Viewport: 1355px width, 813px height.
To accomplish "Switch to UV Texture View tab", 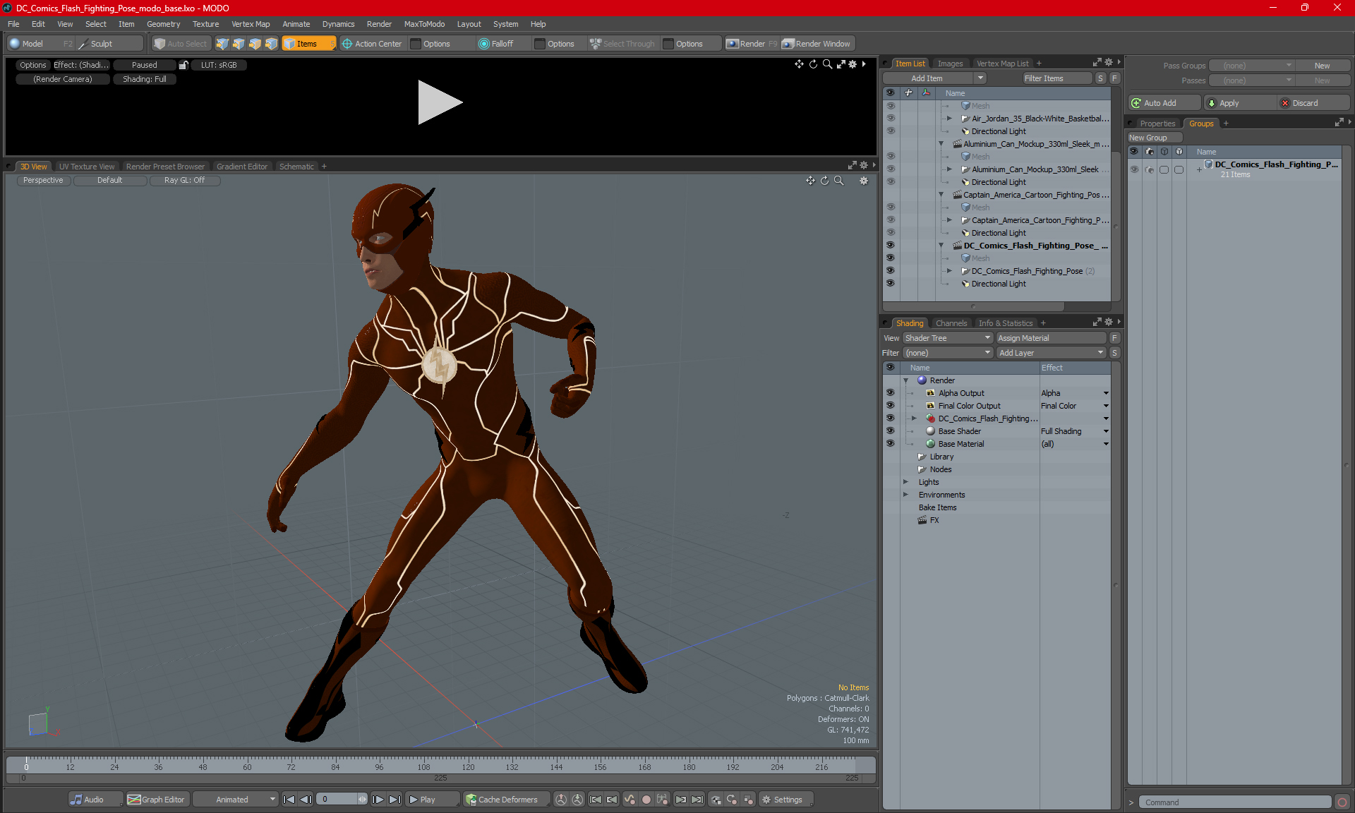I will [x=87, y=167].
